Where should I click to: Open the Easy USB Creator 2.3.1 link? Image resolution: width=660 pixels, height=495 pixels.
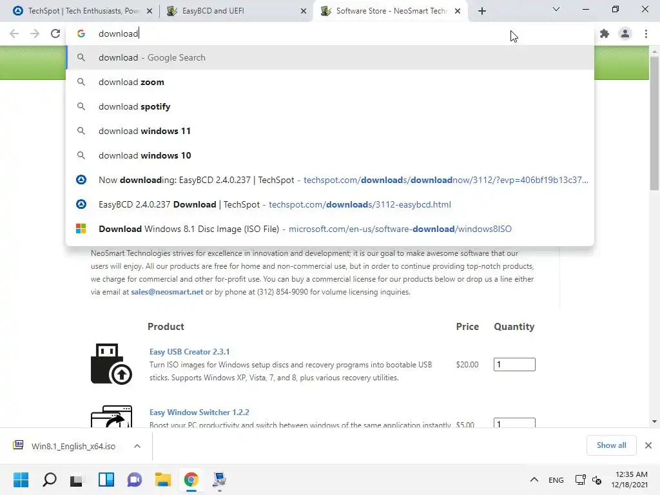189,351
